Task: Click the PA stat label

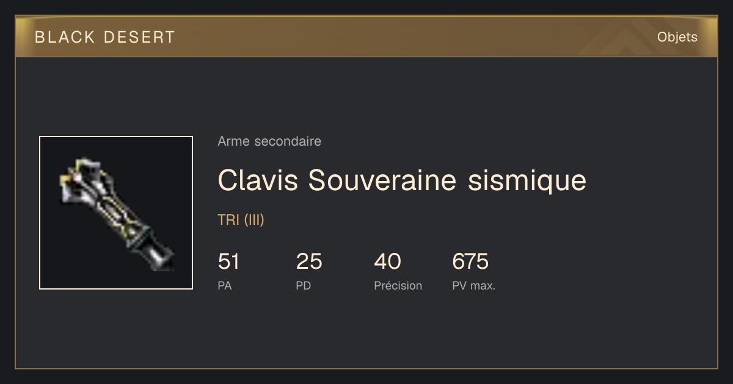Action: (225, 286)
